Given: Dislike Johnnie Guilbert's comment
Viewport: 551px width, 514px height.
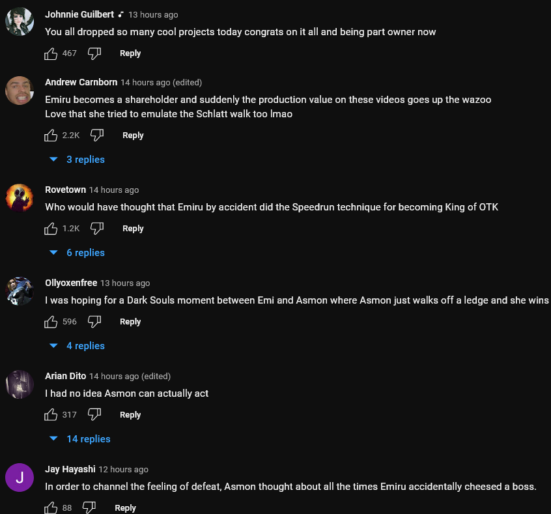Looking at the screenshot, I should click(x=94, y=53).
